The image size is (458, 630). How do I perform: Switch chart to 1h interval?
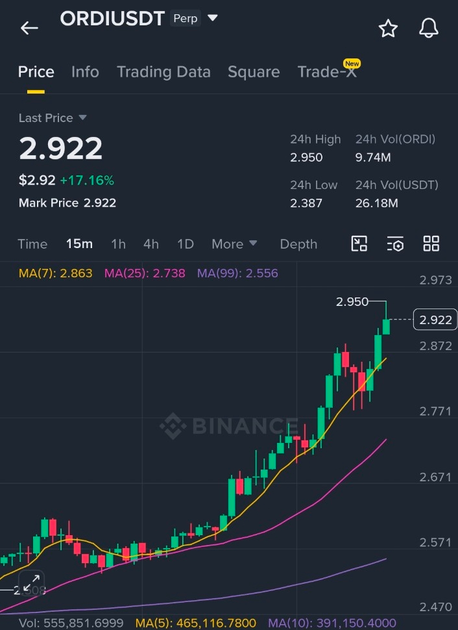119,244
